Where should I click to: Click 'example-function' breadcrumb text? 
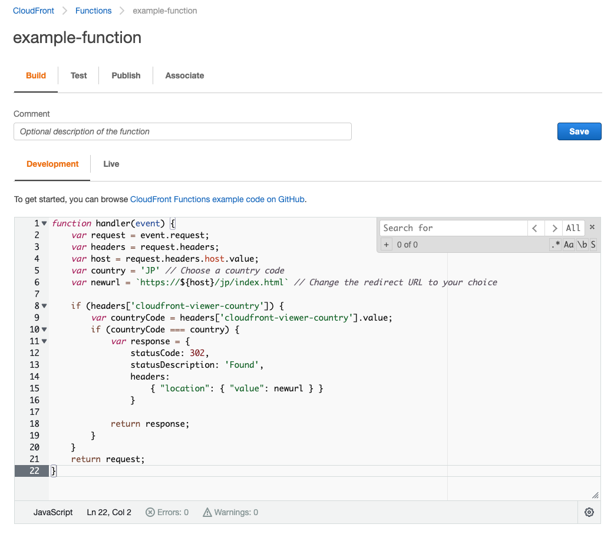pyautogui.click(x=165, y=11)
